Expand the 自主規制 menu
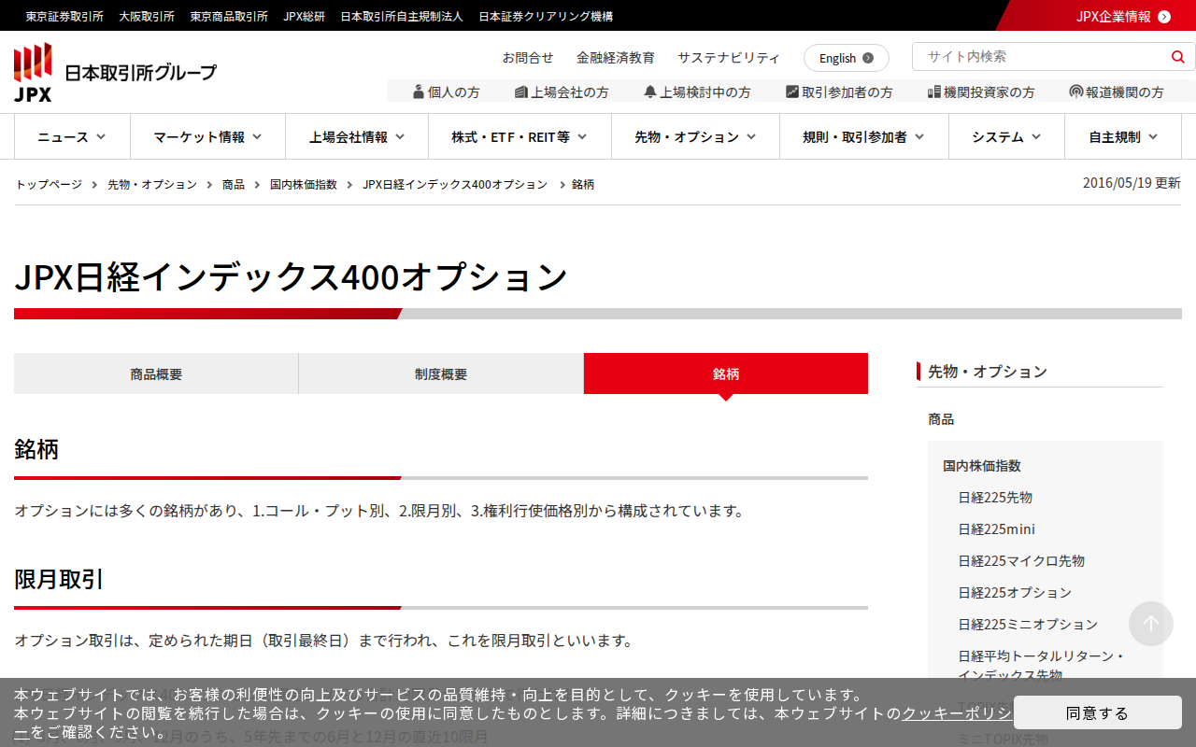 (x=1123, y=136)
